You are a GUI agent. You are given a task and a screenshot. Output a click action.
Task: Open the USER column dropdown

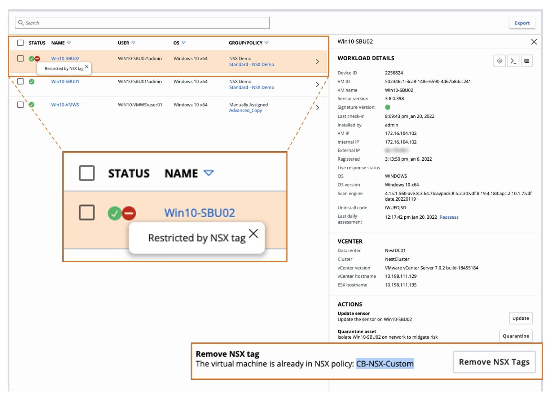[133, 43]
